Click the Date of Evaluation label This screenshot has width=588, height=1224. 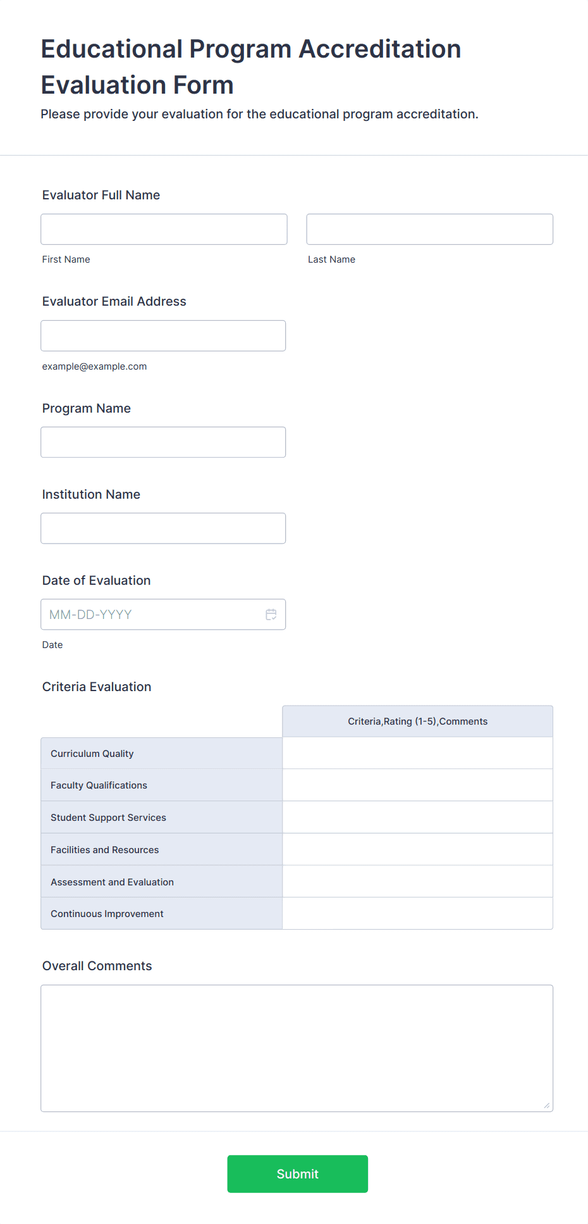coord(96,580)
